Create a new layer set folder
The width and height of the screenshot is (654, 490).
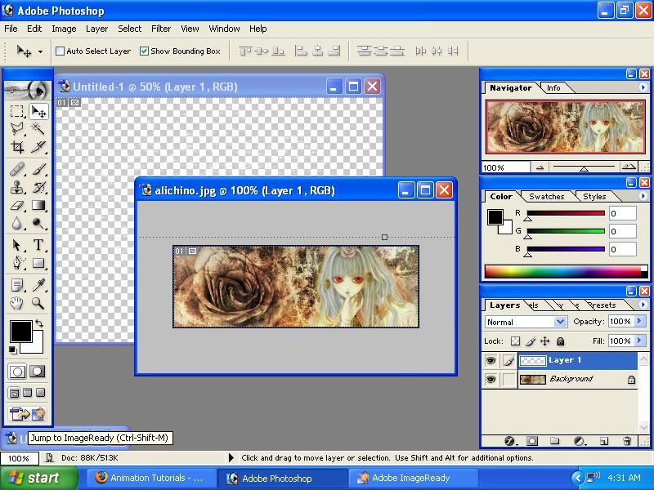[555, 441]
